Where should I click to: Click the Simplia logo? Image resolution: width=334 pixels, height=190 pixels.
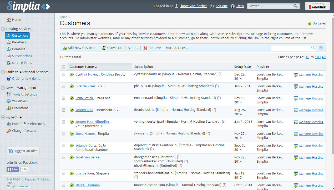point(28,6)
